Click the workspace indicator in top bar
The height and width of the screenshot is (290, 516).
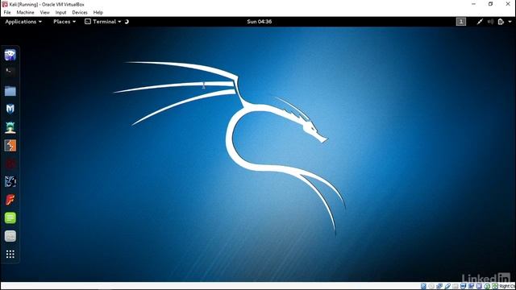(x=460, y=22)
